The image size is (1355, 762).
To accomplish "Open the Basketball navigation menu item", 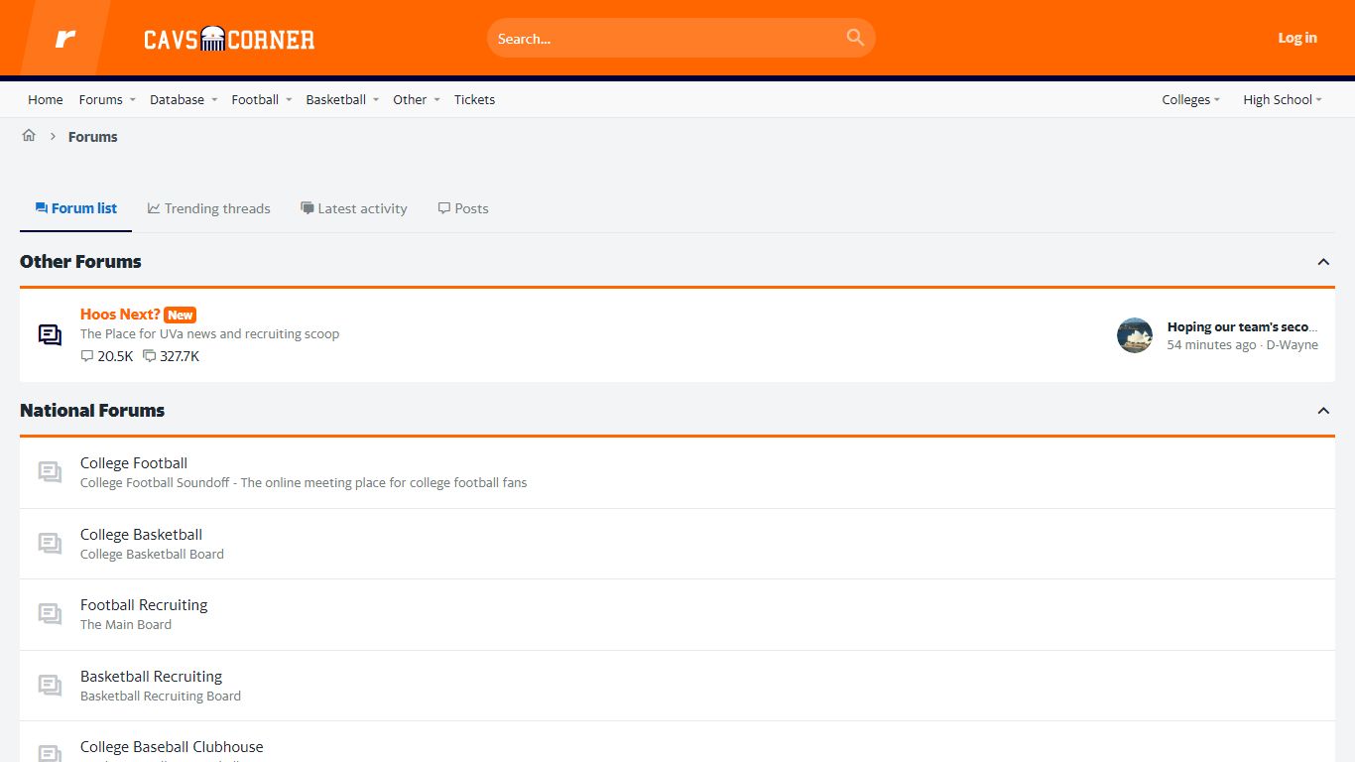I will point(336,100).
